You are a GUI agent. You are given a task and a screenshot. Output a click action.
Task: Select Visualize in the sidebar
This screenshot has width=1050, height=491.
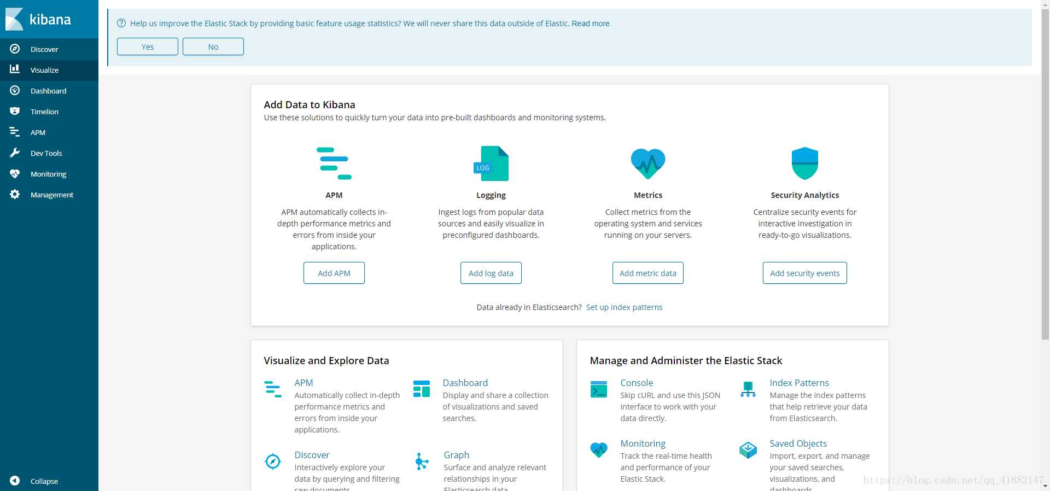click(x=44, y=70)
